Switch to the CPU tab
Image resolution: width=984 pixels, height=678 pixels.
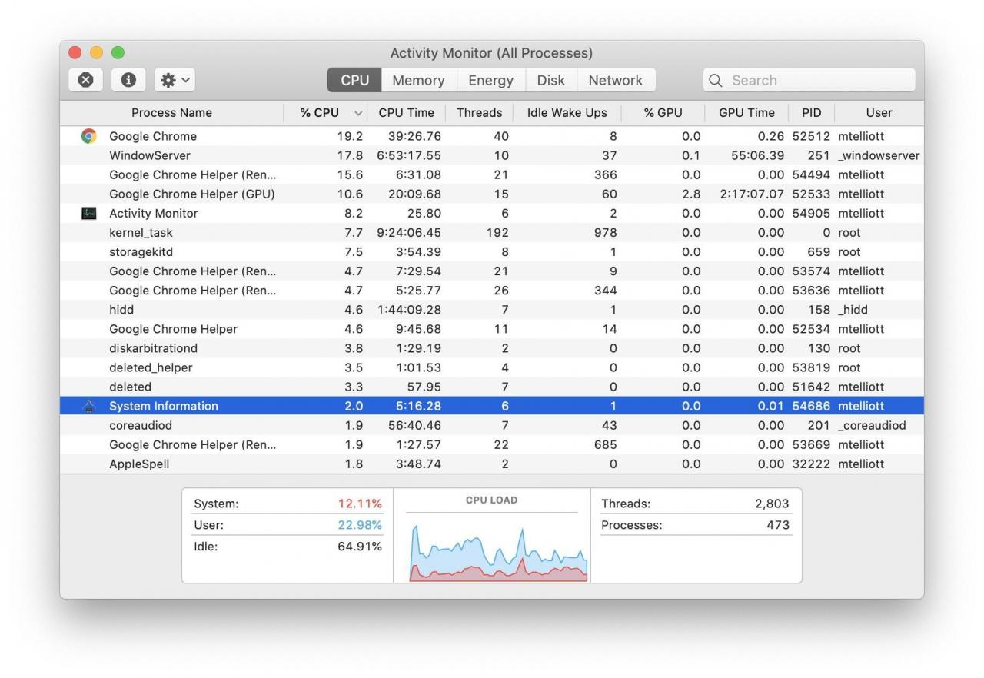coord(355,80)
